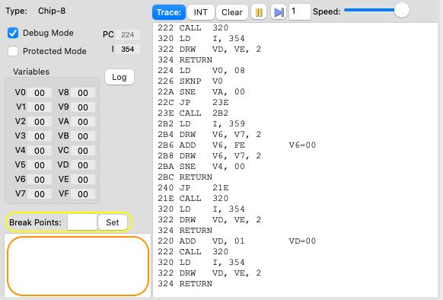Select the VC variable value field
Screen dimensions: 443x300
coord(83,151)
